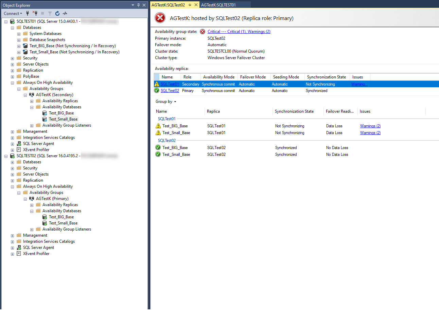Click the SQLTest02 group header

click(x=167, y=141)
